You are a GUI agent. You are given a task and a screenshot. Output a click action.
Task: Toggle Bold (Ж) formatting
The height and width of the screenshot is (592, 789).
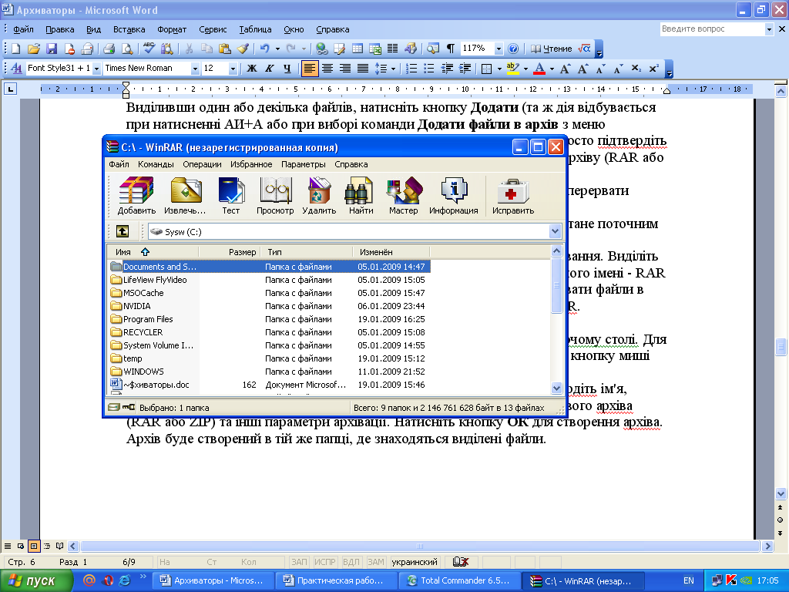(252, 69)
